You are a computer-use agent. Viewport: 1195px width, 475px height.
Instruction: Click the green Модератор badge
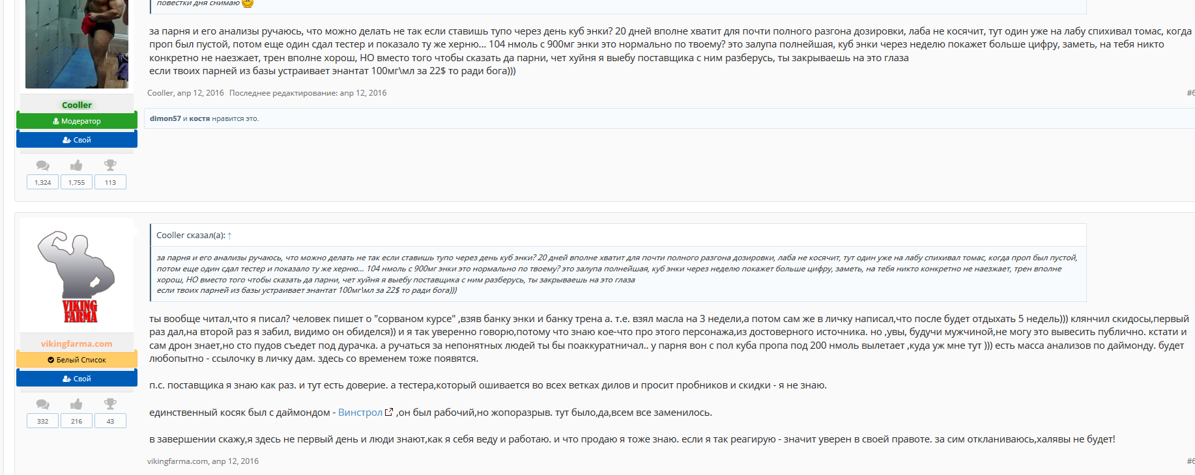77,121
